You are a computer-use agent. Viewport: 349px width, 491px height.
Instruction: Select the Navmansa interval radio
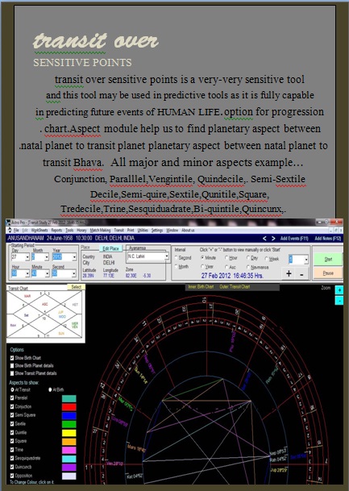(x=248, y=267)
